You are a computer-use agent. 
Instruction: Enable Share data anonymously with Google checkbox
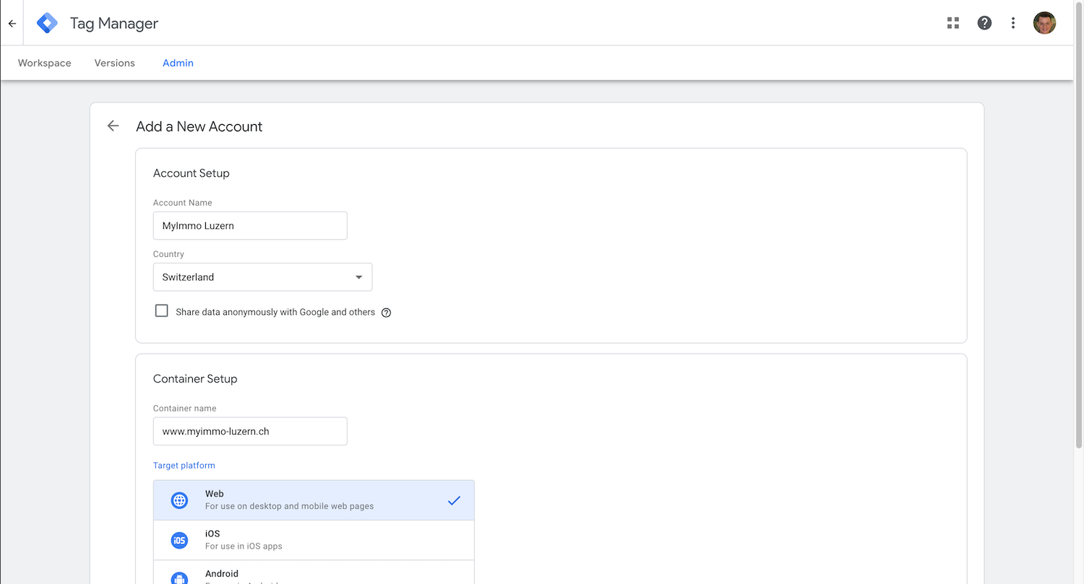(162, 311)
